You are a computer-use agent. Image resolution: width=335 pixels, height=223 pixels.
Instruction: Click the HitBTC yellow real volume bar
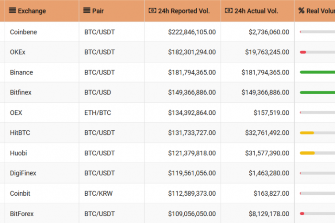tap(307, 133)
